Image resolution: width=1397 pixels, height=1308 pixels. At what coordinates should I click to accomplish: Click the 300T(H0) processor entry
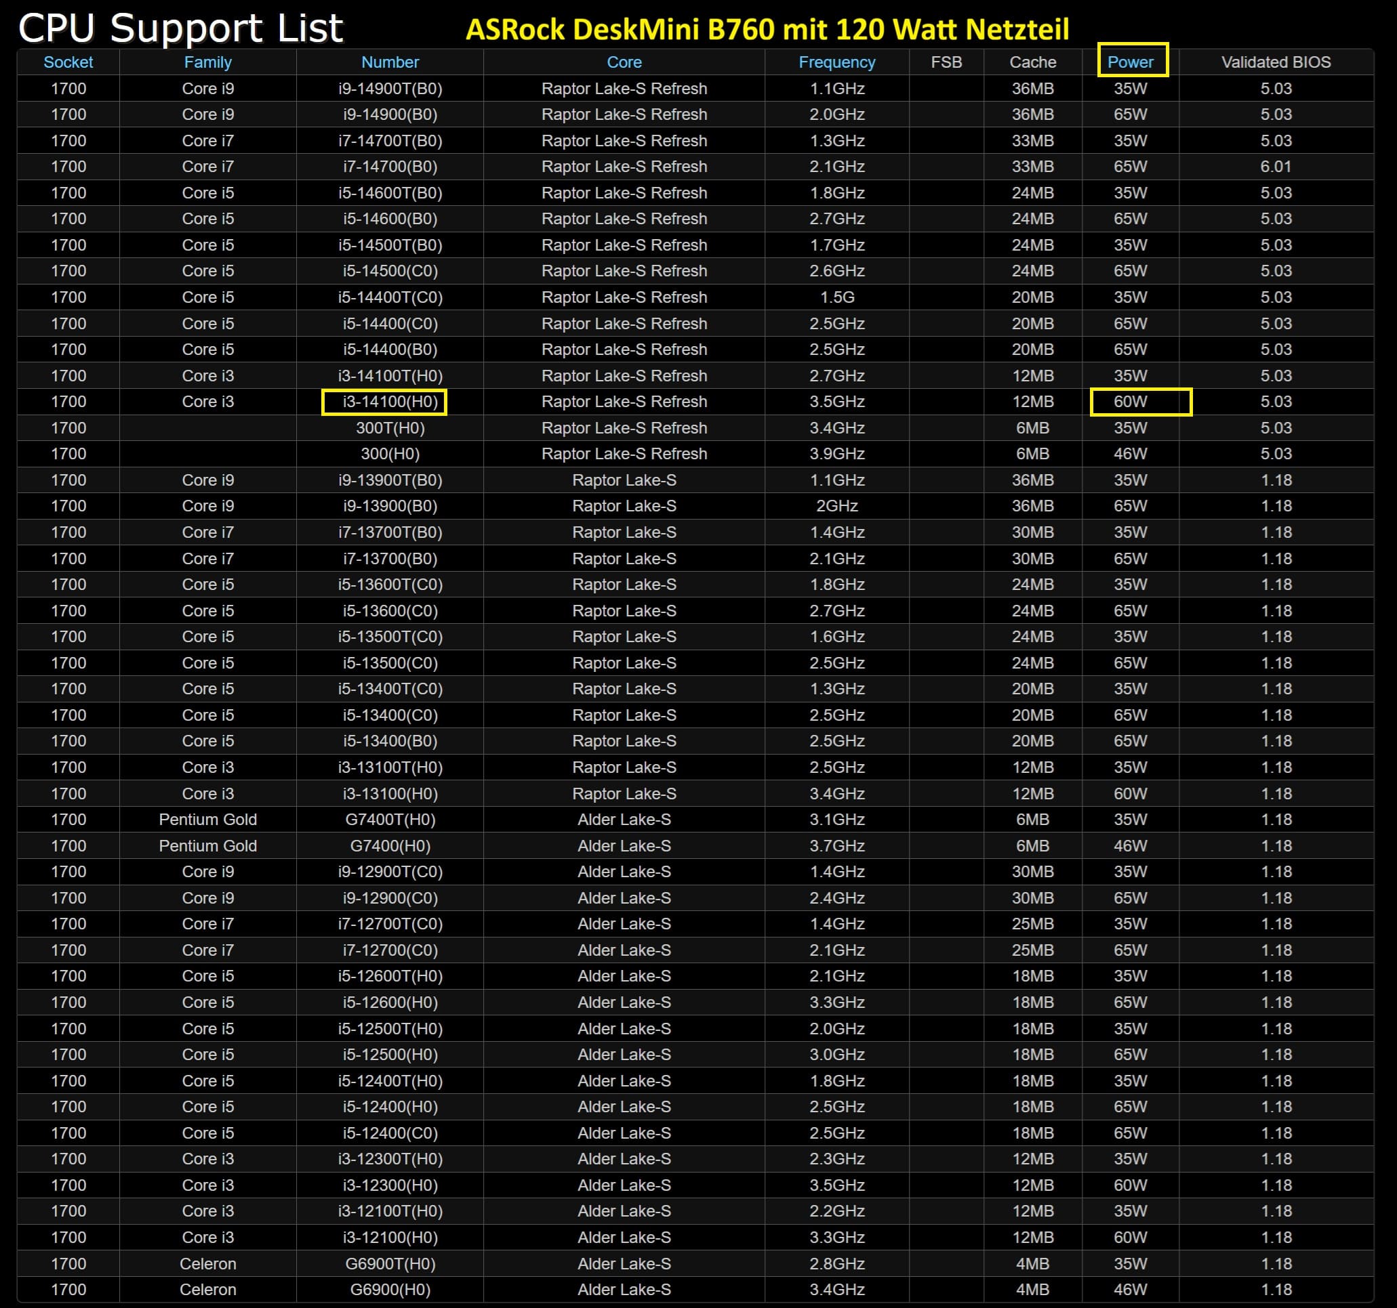pos(389,427)
